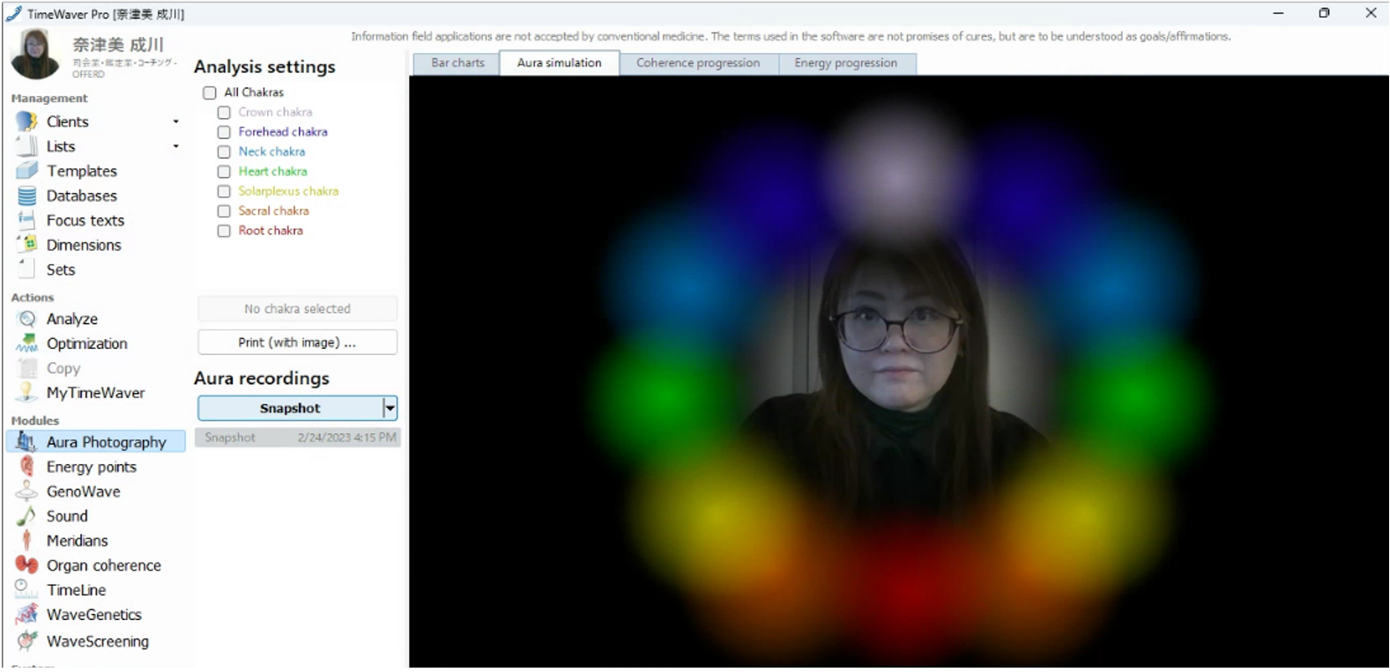Screen dimensions: 1390x672
Task: Switch to the Bar charts tab
Action: point(457,63)
